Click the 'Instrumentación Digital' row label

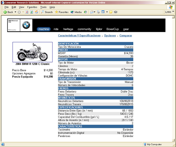pyautogui.click(x=71, y=133)
